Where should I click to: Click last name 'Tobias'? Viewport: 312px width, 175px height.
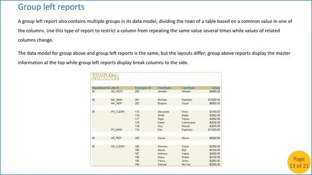pyautogui.click(x=185, y=119)
